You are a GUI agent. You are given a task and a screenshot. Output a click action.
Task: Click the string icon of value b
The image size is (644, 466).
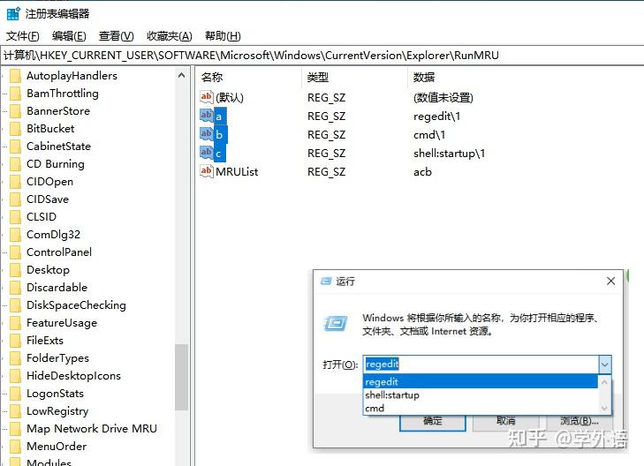click(206, 134)
